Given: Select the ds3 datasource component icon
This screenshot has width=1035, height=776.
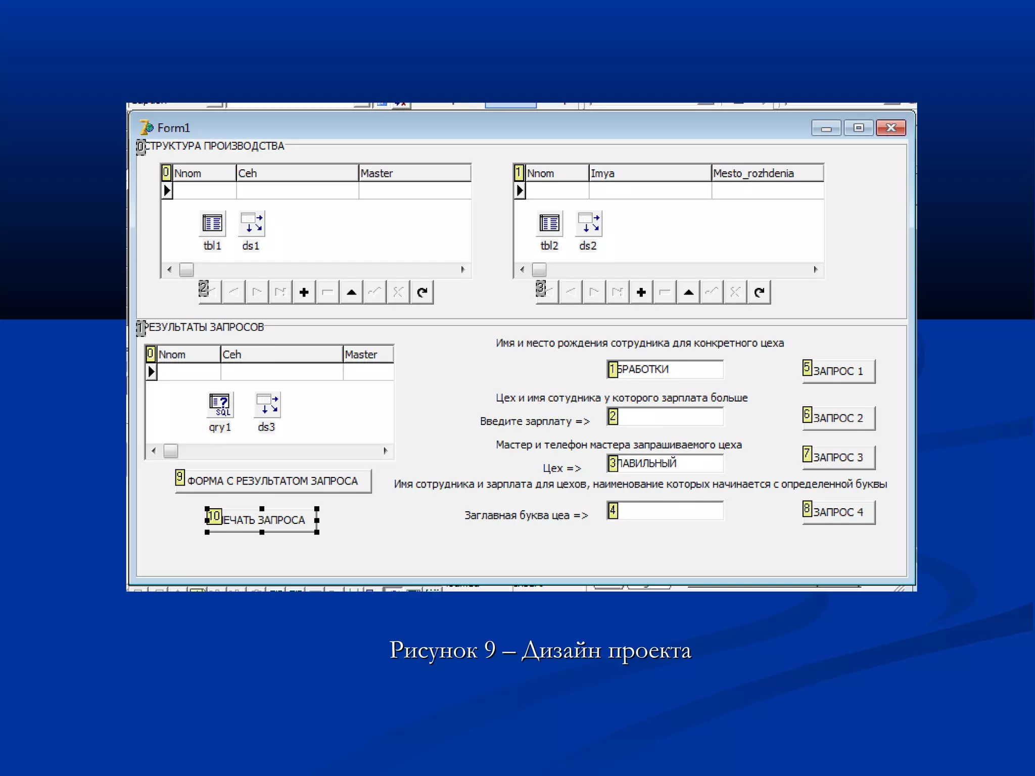Looking at the screenshot, I should 267,405.
